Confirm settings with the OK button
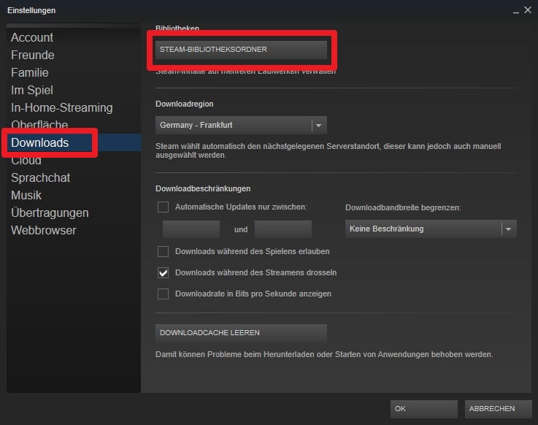Image resolution: width=538 pixels, height=425 pixels. coord(423,409)
